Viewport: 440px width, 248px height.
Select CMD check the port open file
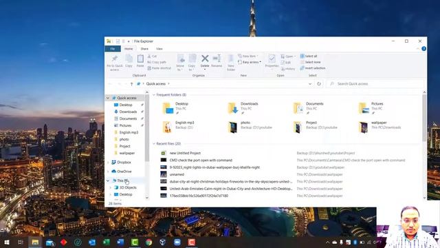[x=201, y=161]
